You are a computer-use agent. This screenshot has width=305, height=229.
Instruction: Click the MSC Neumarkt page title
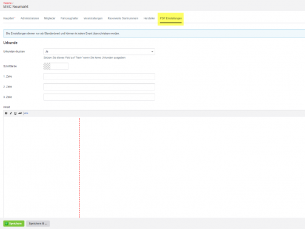(x=16, y=7)
